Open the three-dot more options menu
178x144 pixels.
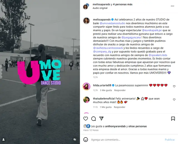tap(172, 6)
